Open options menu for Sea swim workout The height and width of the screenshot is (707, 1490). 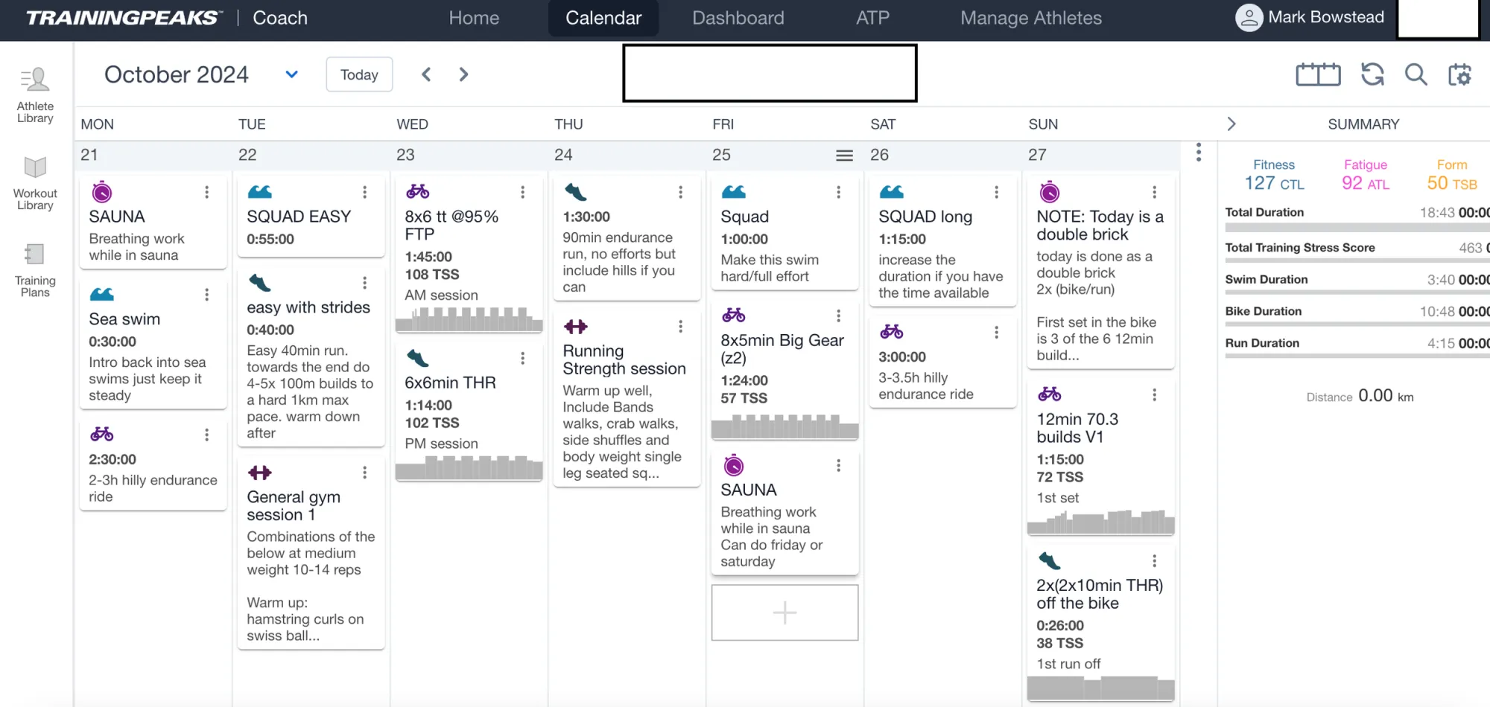tap(206, 295)
